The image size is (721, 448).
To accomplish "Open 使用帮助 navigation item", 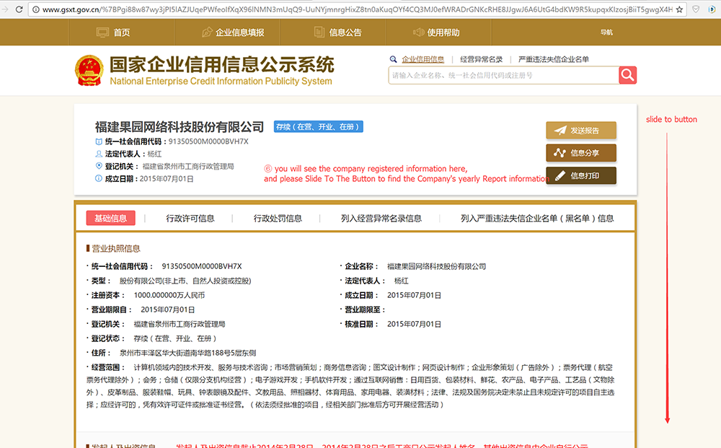I will pyautogui.click(x=443, y=32).
